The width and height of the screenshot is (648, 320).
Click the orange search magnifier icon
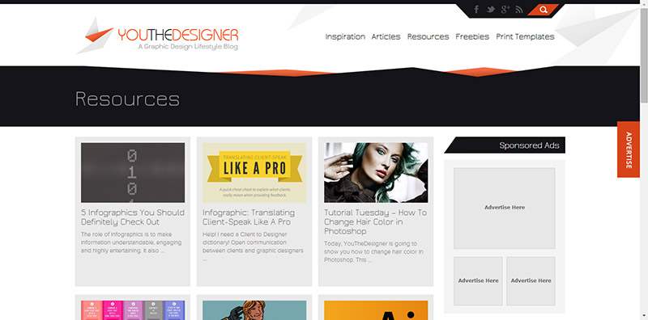tap(544, 10)
